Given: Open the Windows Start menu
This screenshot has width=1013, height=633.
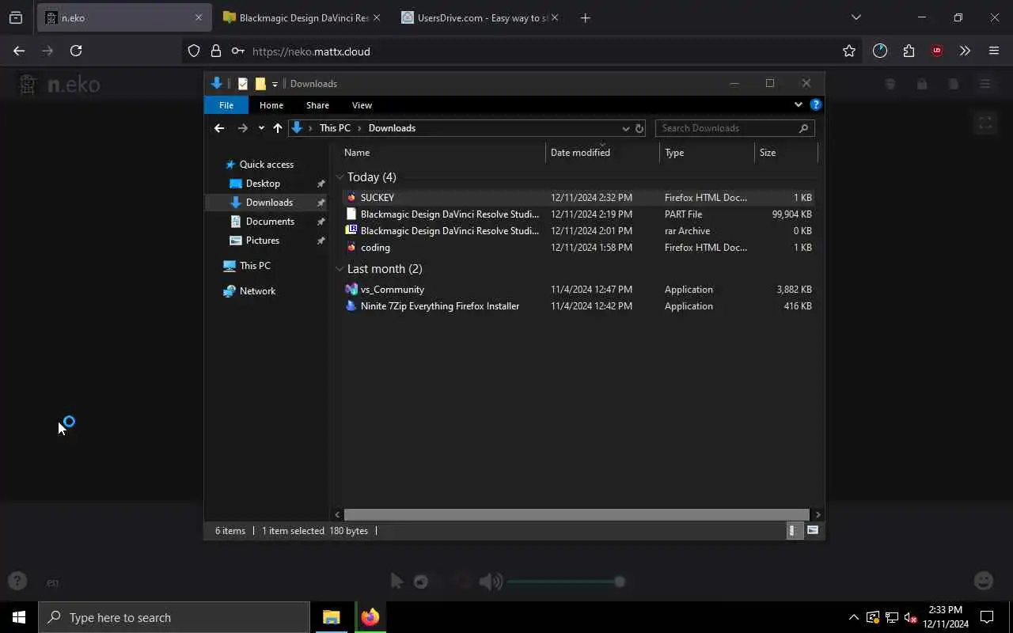Looking at the screenshot, I should [19, 617].
